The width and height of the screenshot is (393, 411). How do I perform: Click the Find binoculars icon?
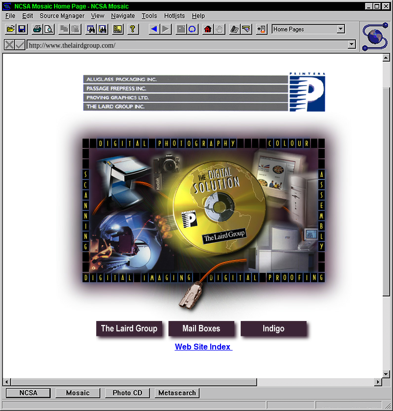tap(91, 29)
